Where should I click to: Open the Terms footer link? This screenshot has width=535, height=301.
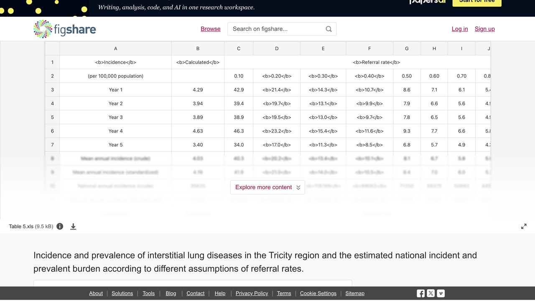tap(284, 293)
